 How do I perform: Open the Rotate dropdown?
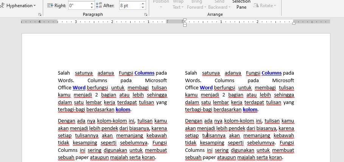(264, 5)
